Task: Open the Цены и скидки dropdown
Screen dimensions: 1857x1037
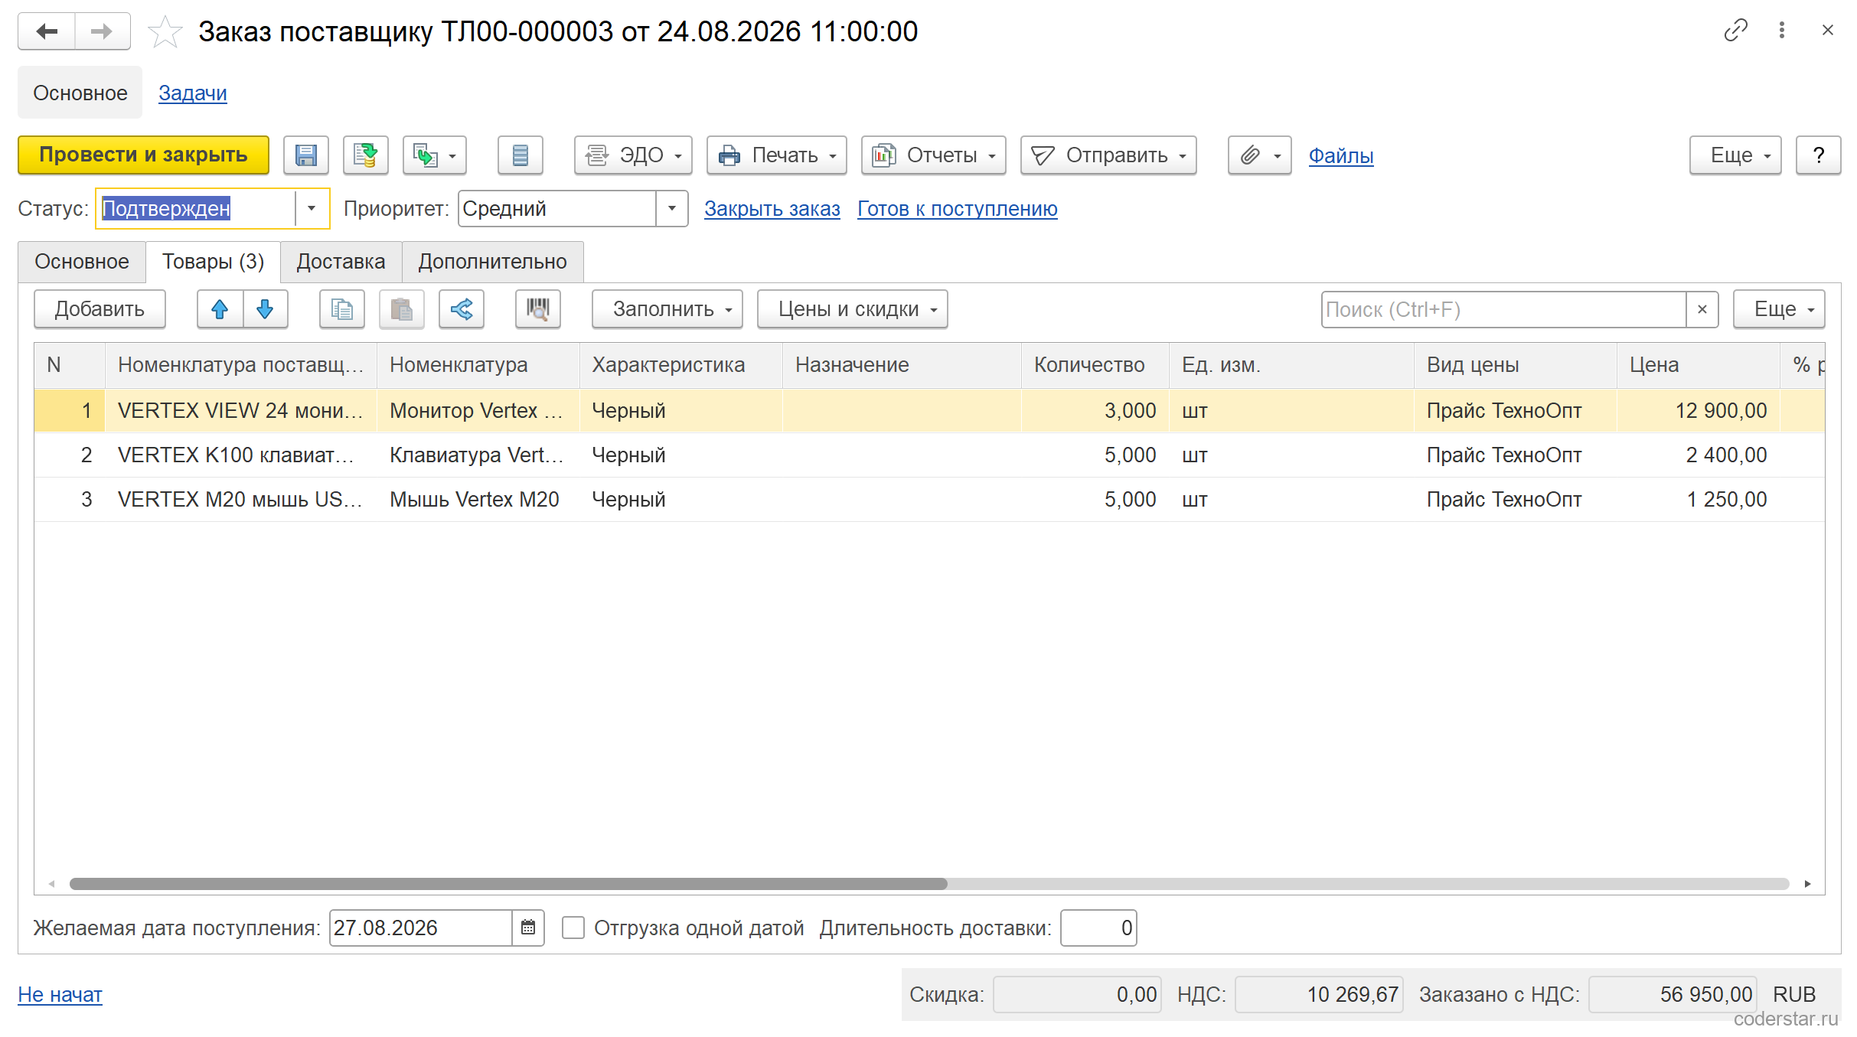Action: 853,309
